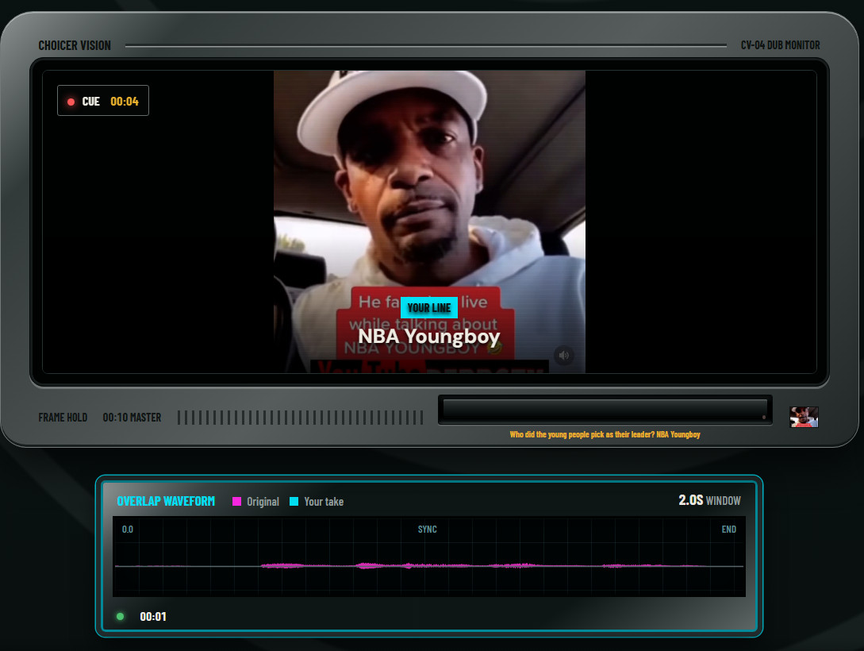Viewport: 864px width, 651px height.
Task: Click the FRAME HOLD tick meter
Action: 301,418
